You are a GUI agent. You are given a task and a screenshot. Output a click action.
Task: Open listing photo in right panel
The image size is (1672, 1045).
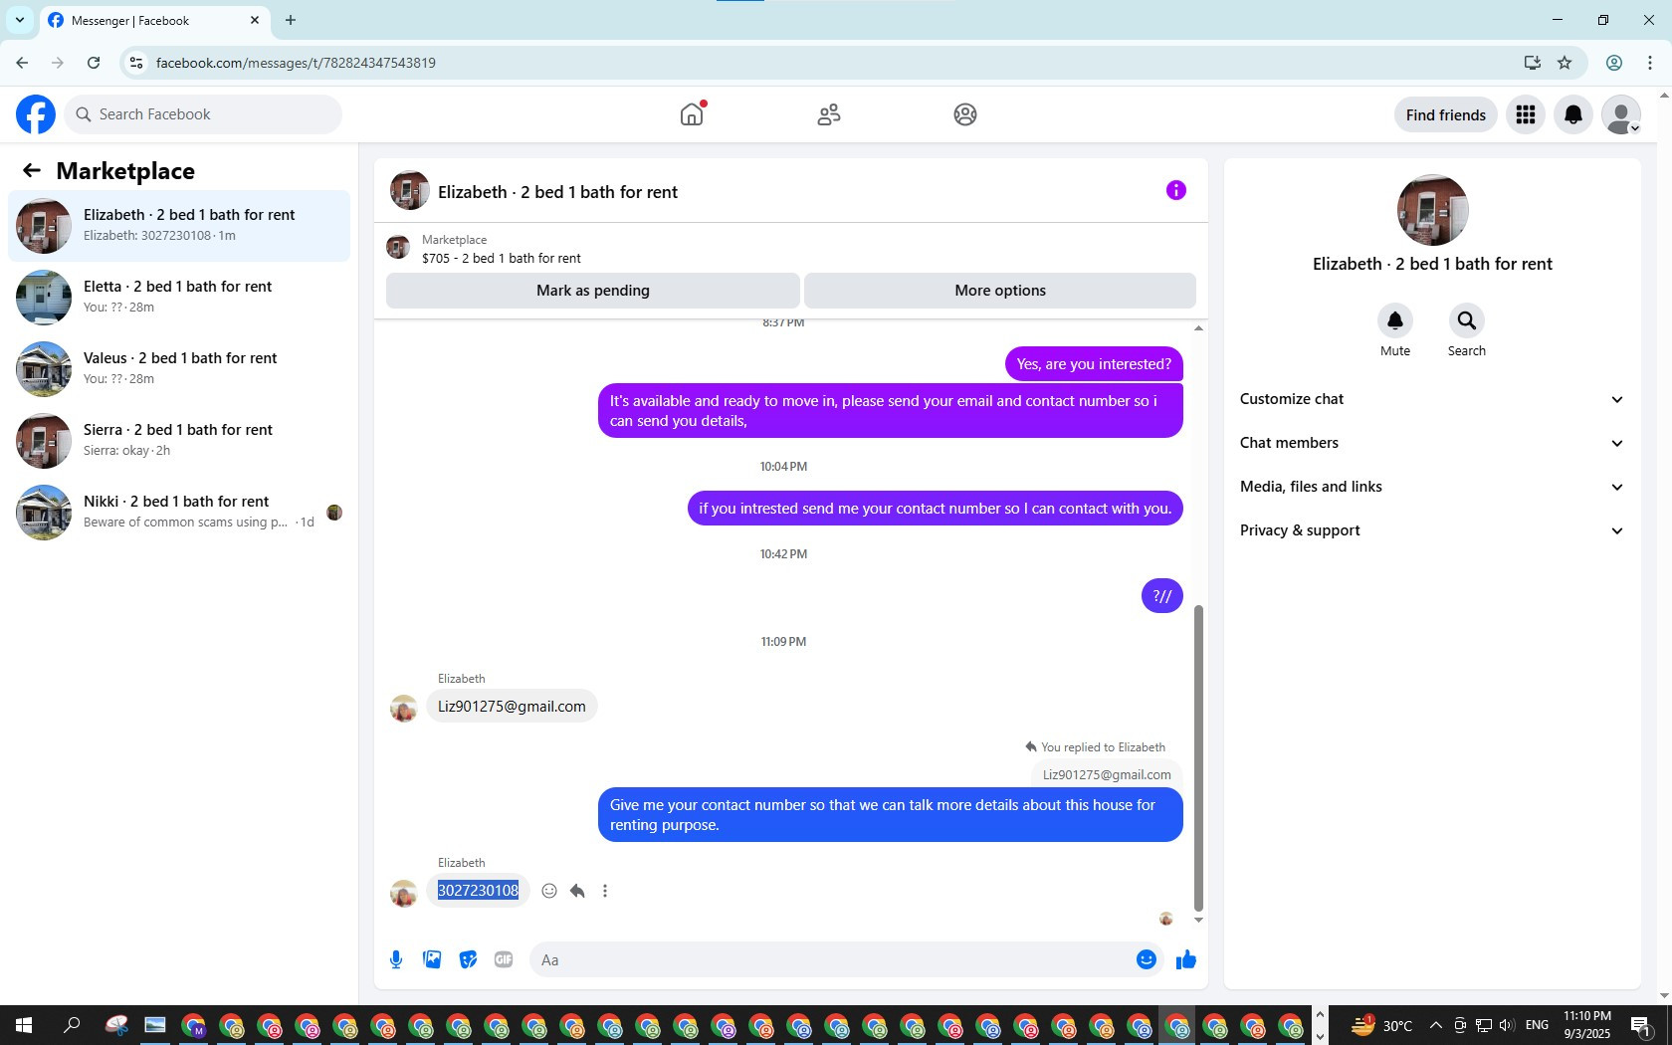[1432, 210]
